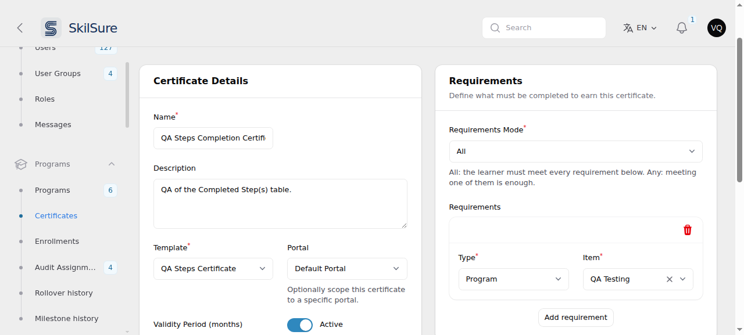Open User Groups in sidebar

pyautogui.click(x=58, y=74)
